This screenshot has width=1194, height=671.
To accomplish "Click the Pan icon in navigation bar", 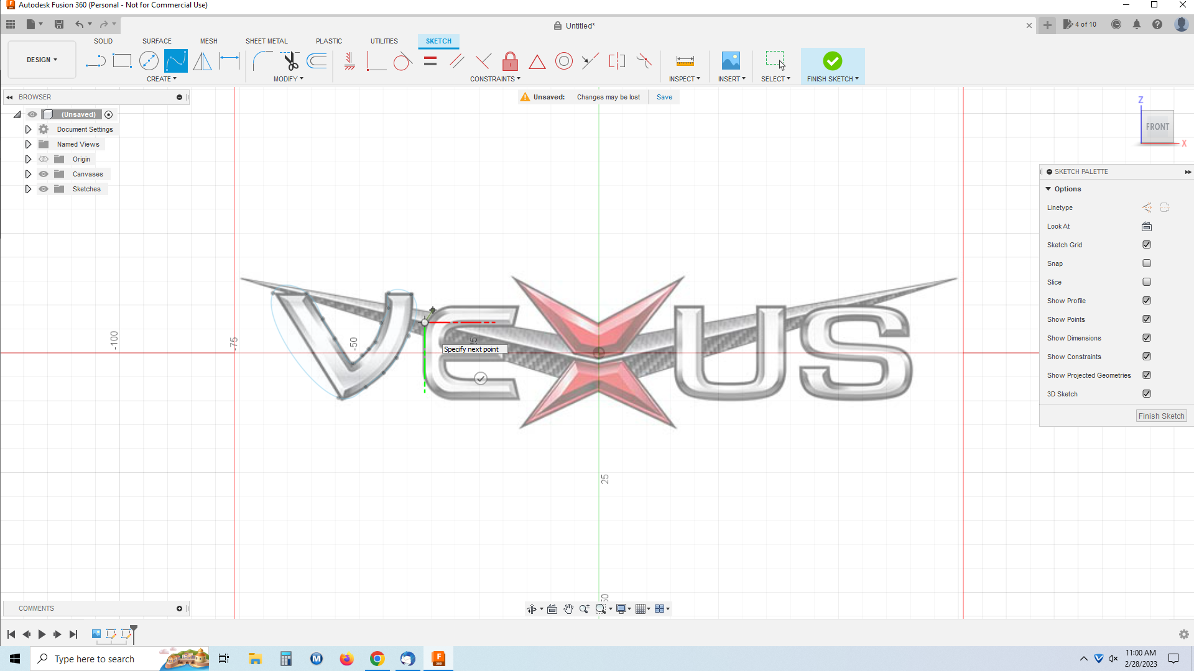I will (569, 609).
